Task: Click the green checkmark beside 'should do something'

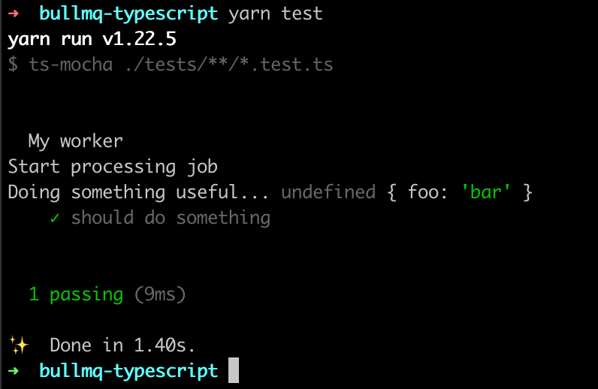Action: [55, 218]
